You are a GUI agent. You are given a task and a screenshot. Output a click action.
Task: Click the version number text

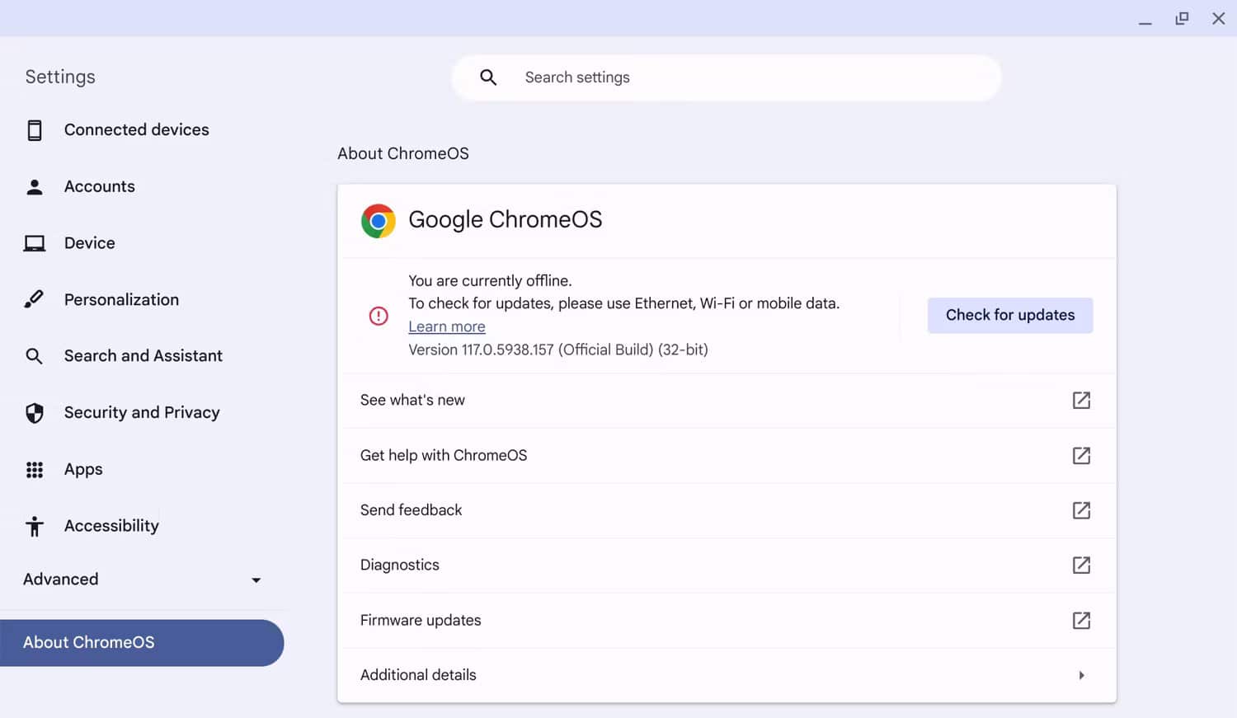(x=558, y=350)
